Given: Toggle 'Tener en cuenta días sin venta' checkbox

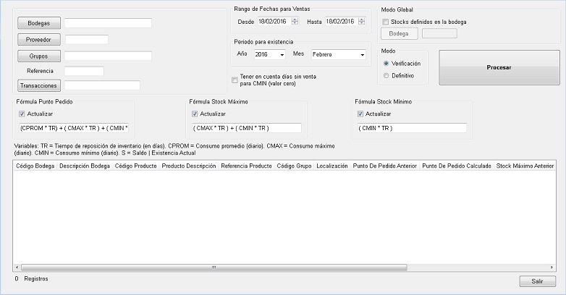Looking at the screenshot, I should coord(235,80).
